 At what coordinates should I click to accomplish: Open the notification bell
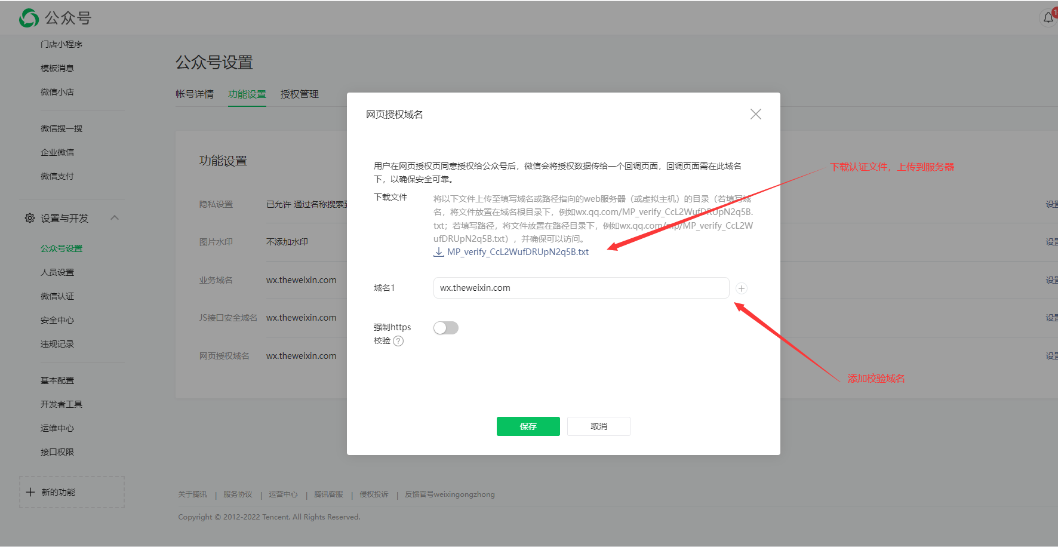pos(1048,18)
